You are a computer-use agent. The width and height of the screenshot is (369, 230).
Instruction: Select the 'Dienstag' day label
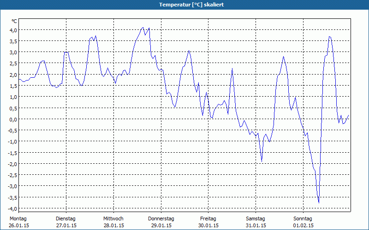click(65, 219)
